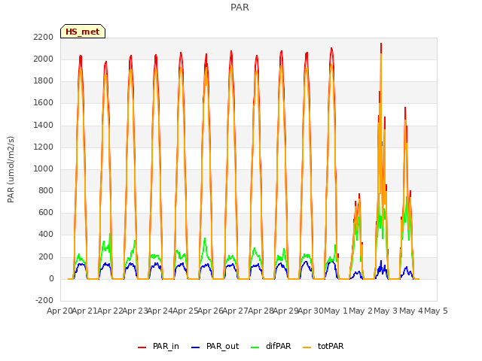Viewport: 482px width, 361px height.
Task: Click the 1000 y-axis tick label
Action: [44, 168]
